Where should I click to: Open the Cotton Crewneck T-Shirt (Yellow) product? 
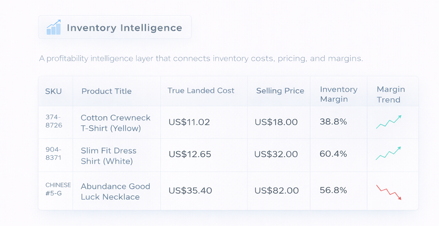tap(115, 123)
